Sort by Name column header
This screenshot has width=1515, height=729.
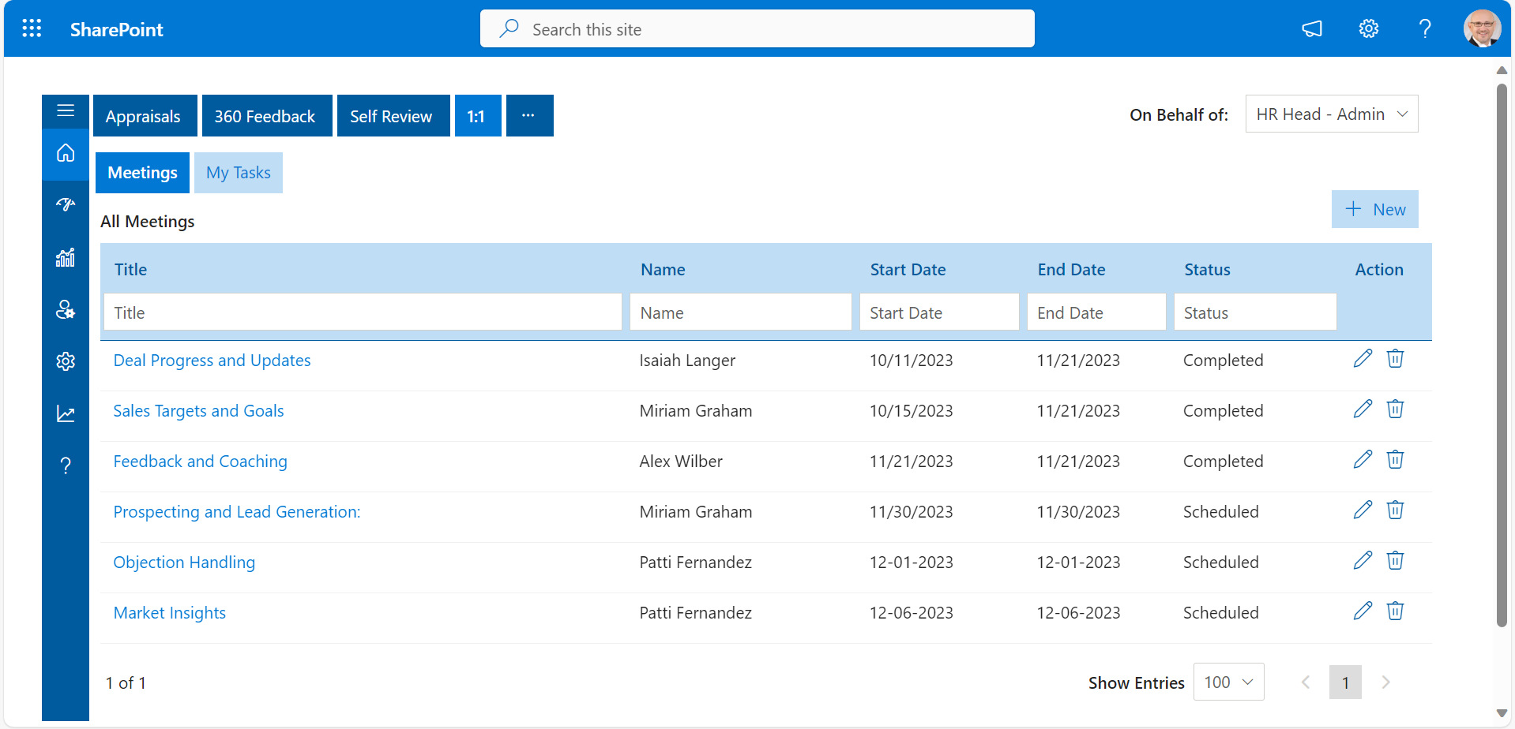pos(663,270)
